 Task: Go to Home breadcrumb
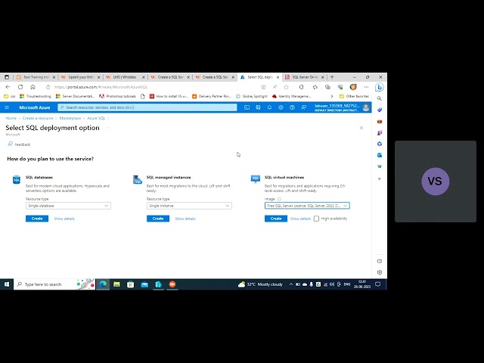11,118
